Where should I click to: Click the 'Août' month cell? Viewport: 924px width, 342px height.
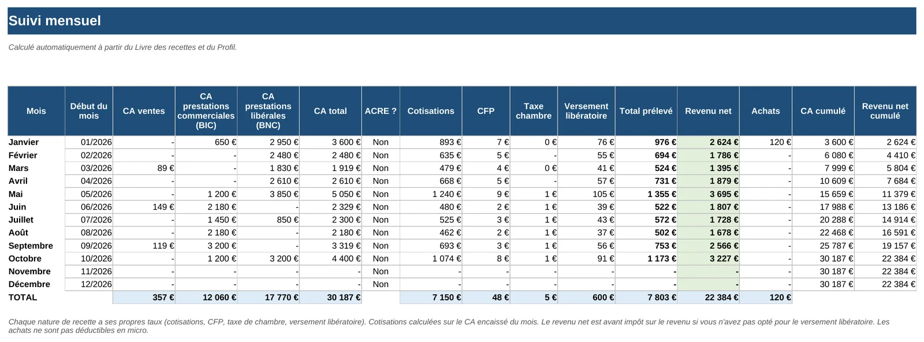(x=36, y=232)
